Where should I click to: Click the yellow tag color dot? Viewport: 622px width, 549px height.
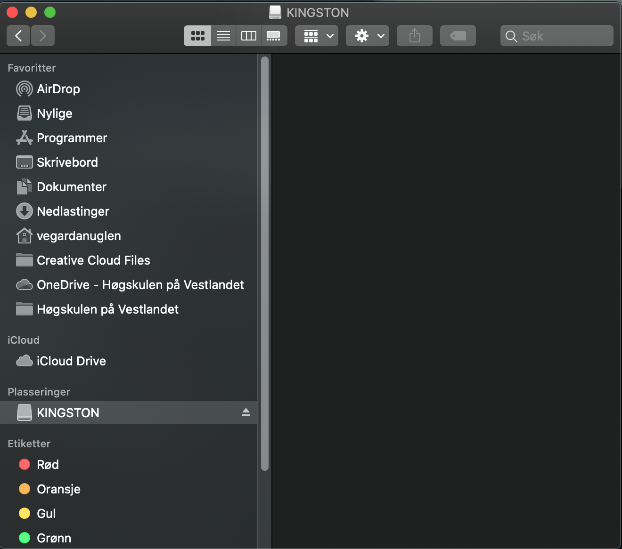pos(25,513)
